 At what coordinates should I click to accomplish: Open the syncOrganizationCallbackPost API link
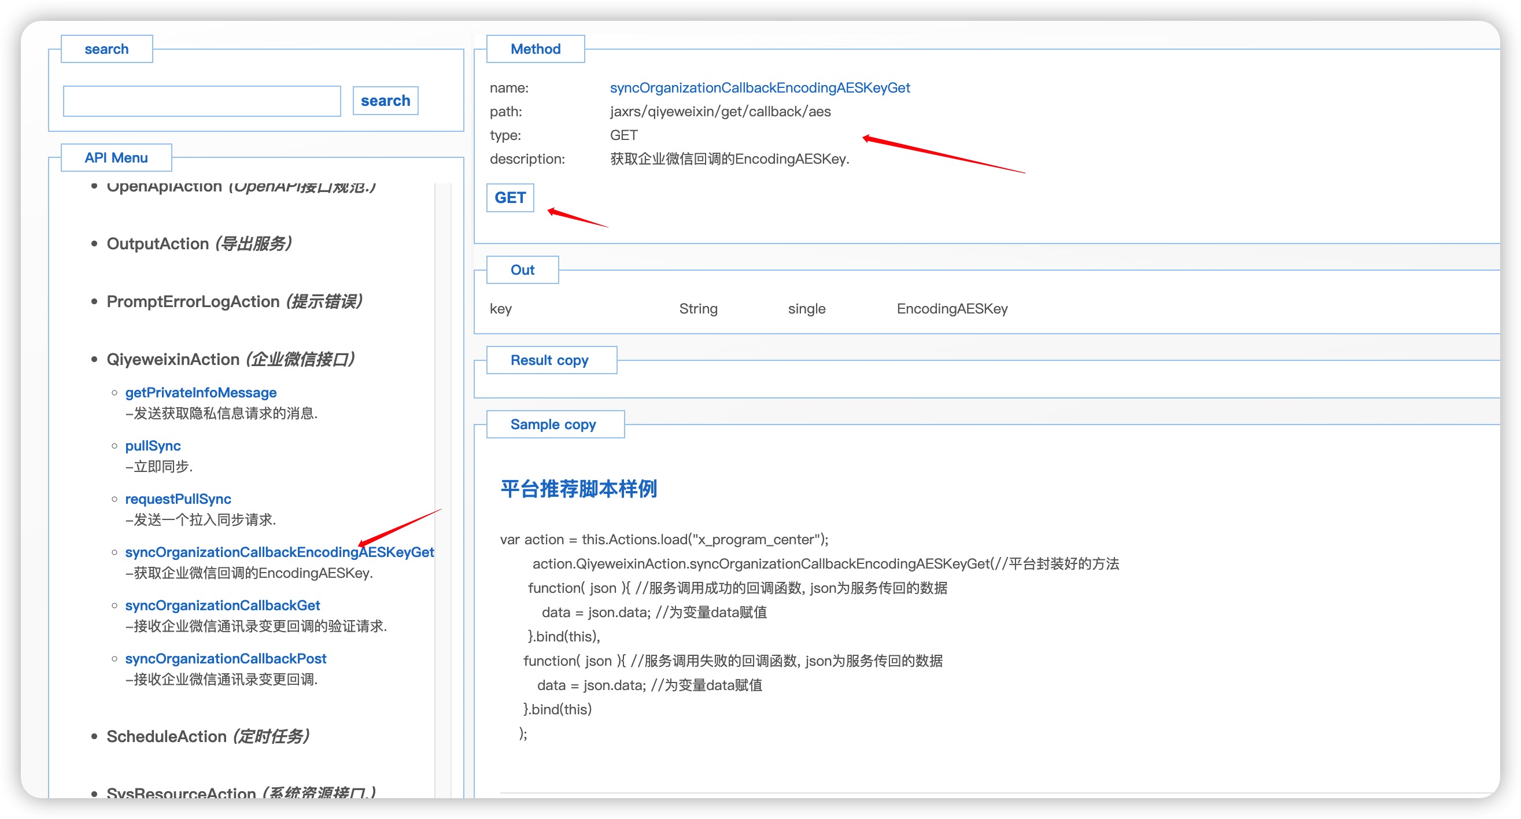click(x=225, y=658)
